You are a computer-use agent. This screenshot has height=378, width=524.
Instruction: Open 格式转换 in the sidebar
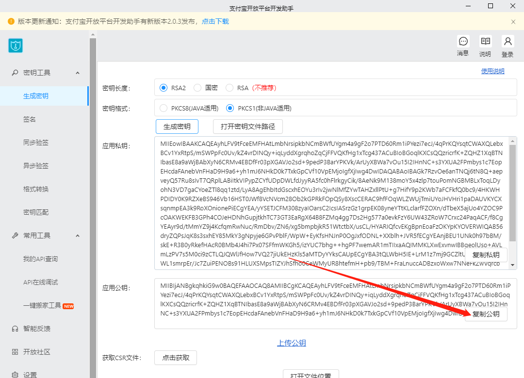tap(36, 189)
